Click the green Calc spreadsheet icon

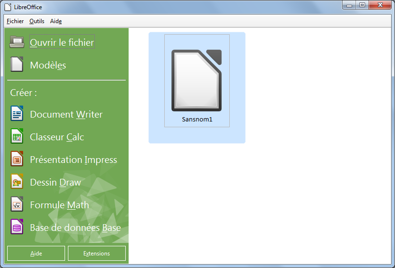[17, 136]
